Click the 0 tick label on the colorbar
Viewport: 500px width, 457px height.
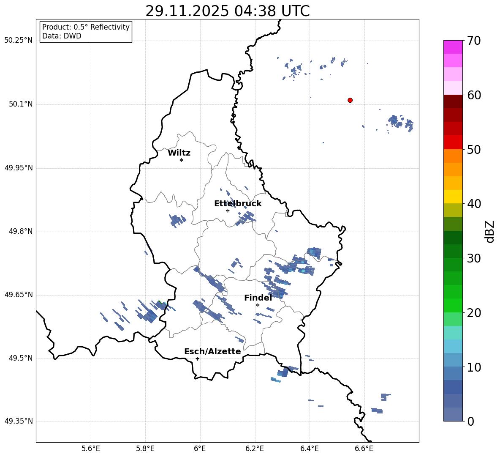(x=470, y=421)
